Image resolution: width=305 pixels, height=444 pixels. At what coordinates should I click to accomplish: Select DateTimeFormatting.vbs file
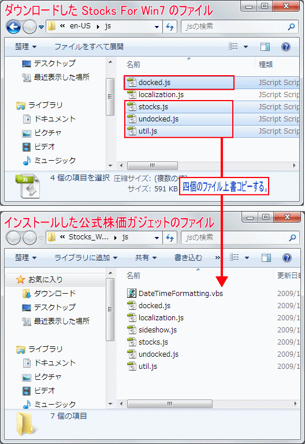point(175,293)
